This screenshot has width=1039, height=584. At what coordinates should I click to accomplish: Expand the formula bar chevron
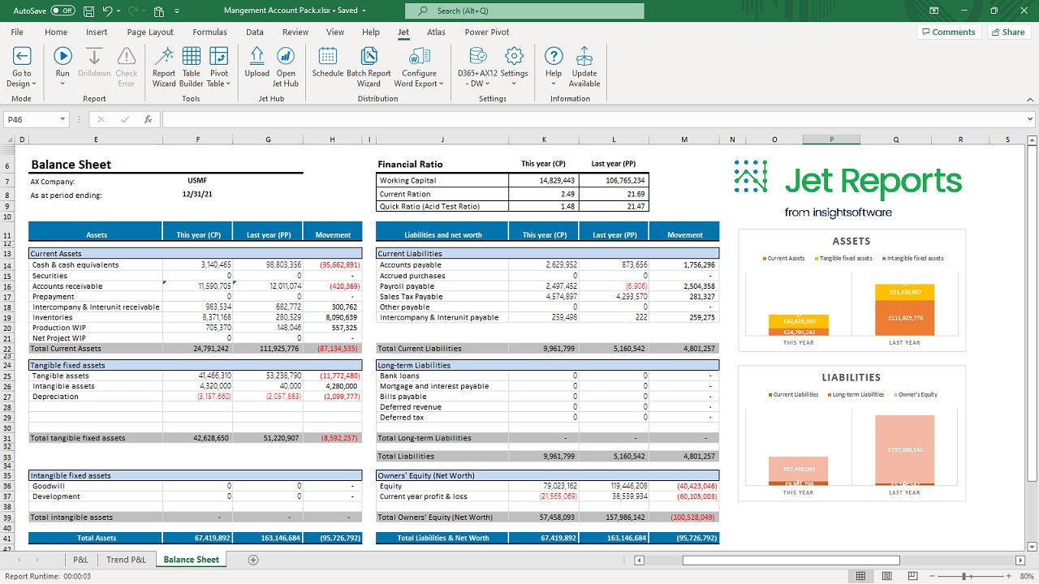[x=1030, y=119]
